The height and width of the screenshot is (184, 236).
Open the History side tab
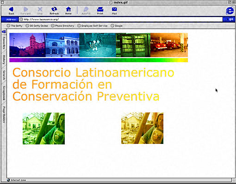(x=4, y=59)
